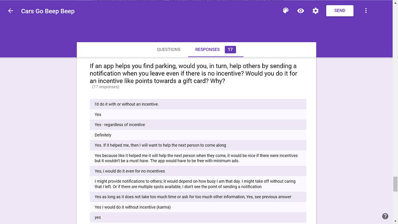The width and height of the screenshot is (398, 224).
Task: Click the "(karma)" response row
Action: coord(198,207)
